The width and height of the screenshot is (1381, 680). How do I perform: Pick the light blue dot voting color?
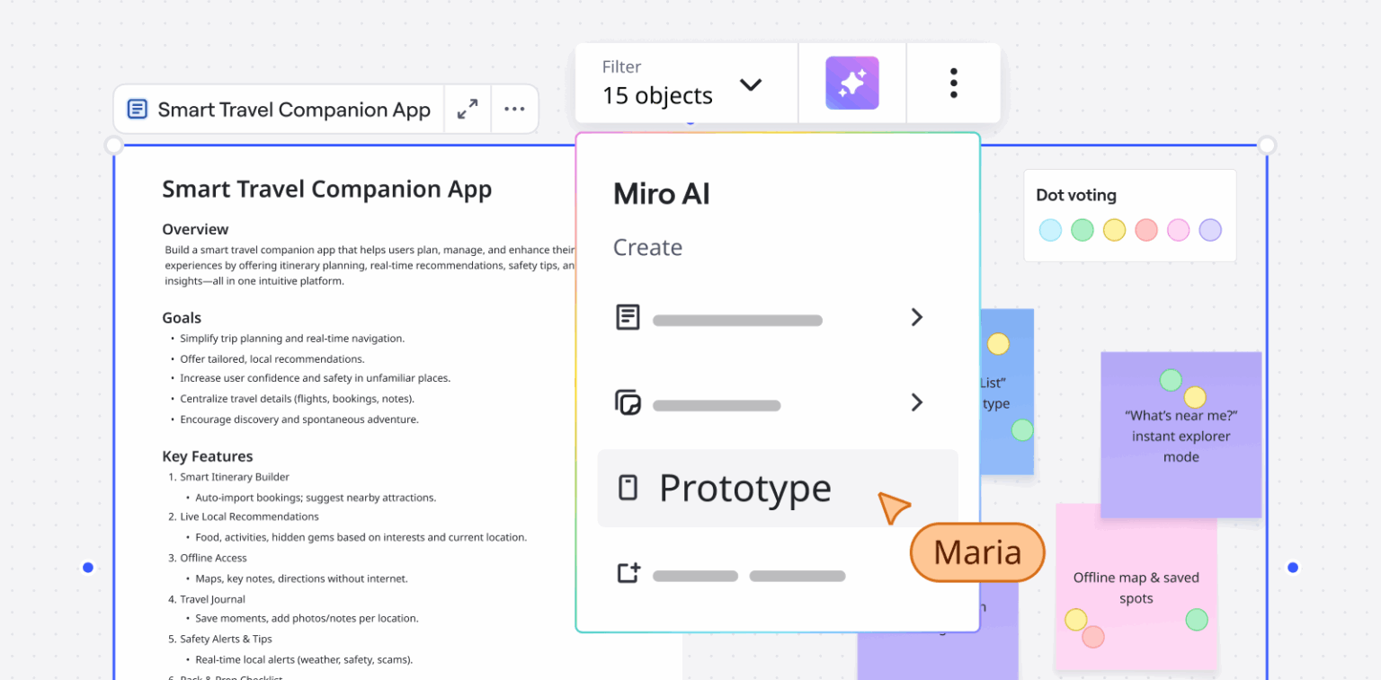click(1050, 230)
